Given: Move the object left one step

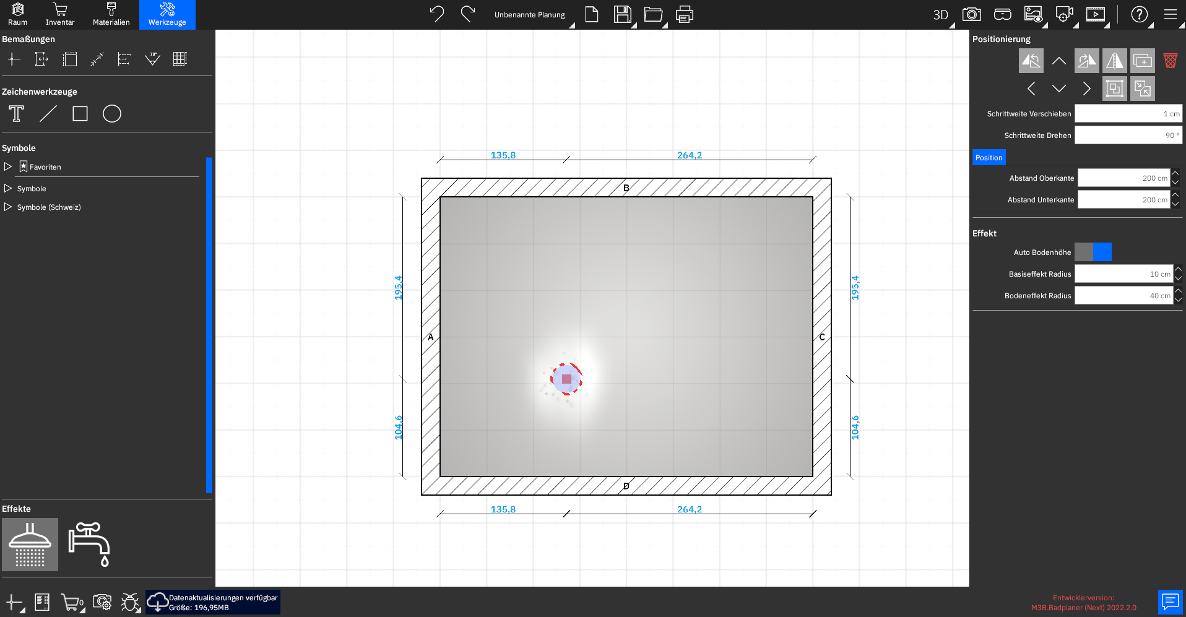Looking at the screenshot, I should (x=1031, y=88).
